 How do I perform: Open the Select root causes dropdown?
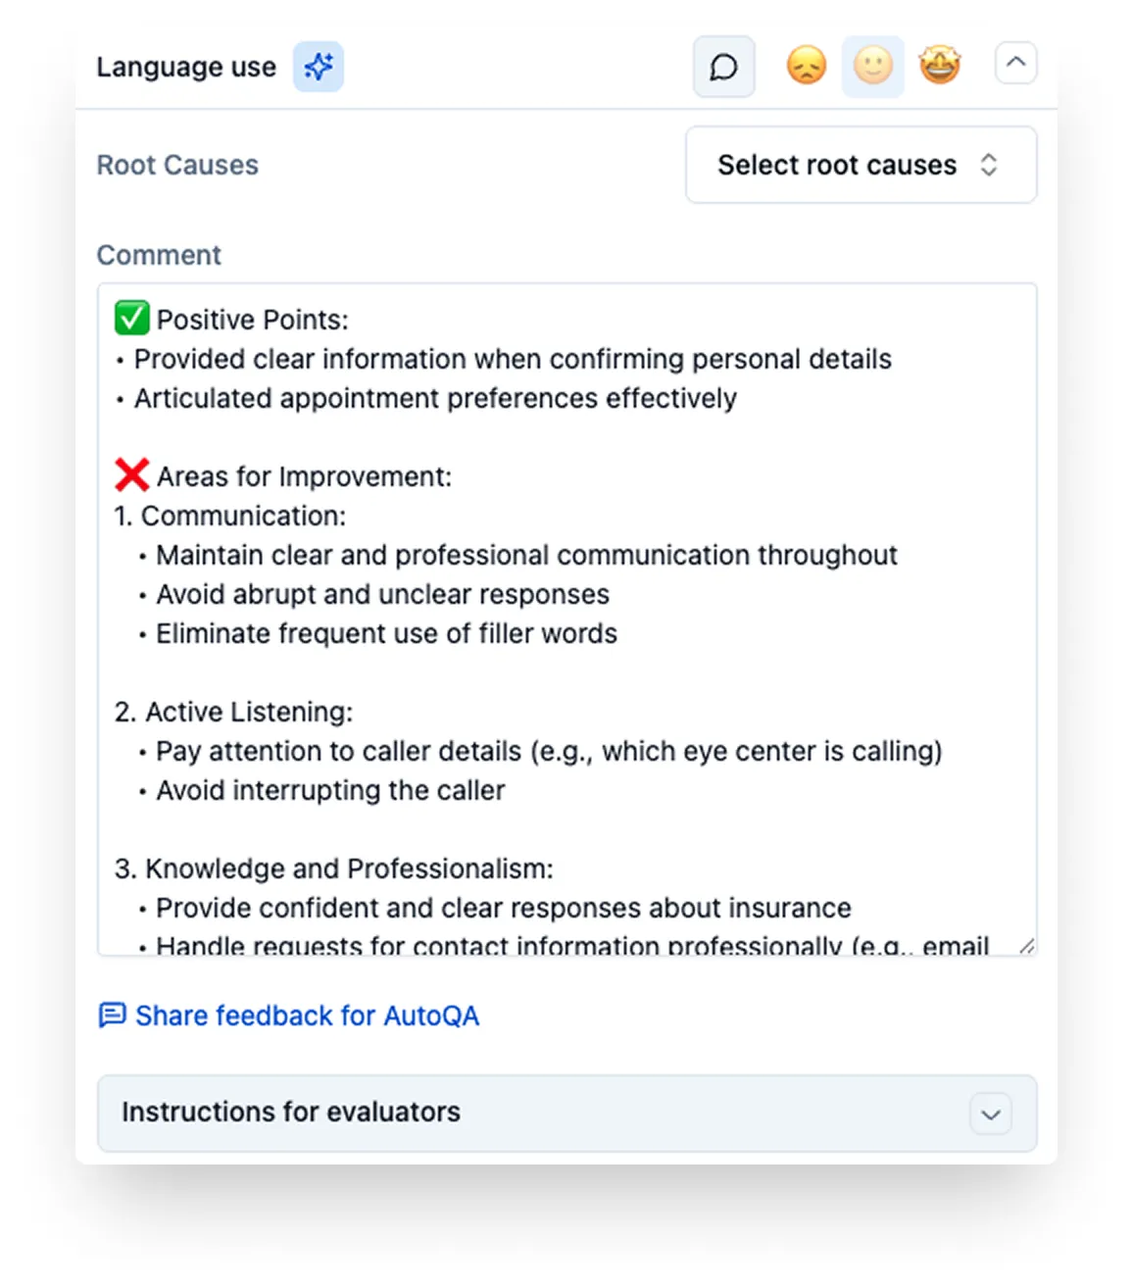pos(861,165)
